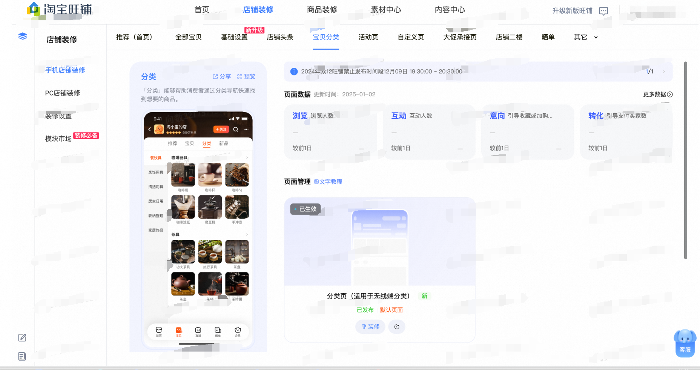Viewport: 700px width, 370px height.
Task: Switch to 店铺头条 tab
Action: (x=280, y=37)
